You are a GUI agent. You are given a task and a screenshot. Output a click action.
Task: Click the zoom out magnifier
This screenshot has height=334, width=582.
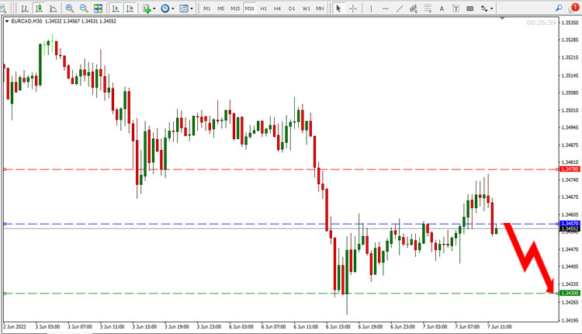(84, 9)
